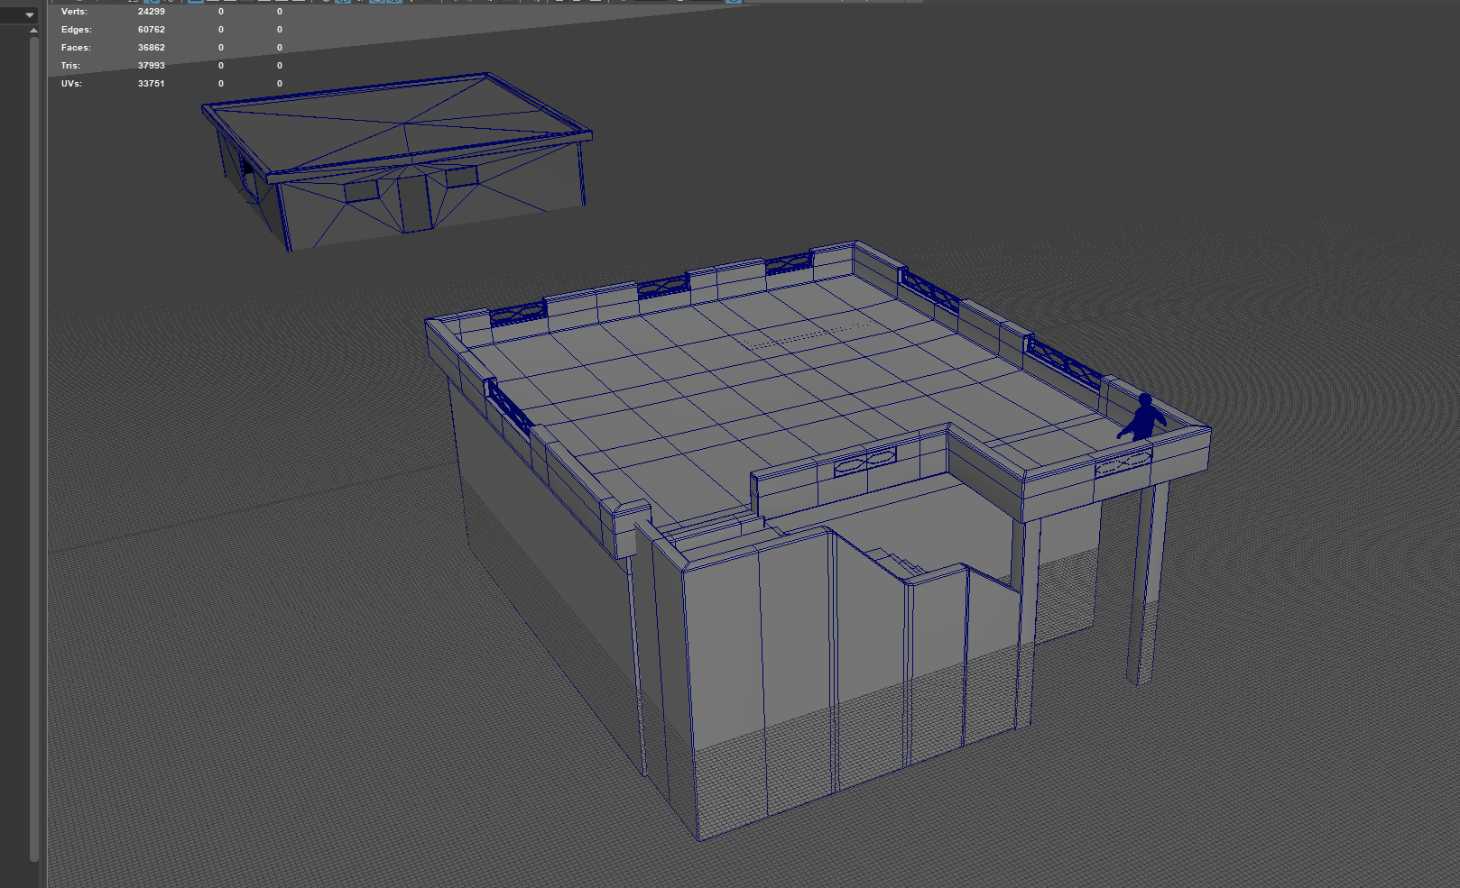Select the small building model in background
This screenshot has height=888, width=1460.
[x=397, y=162]
